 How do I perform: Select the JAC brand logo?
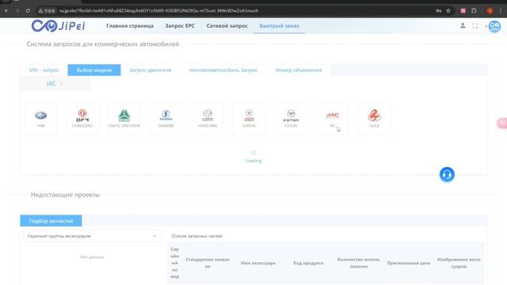pyautogui.click(x=333, y=118)
